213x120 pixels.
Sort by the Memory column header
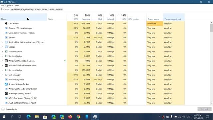pyautogui.click(x=85, y=17)
